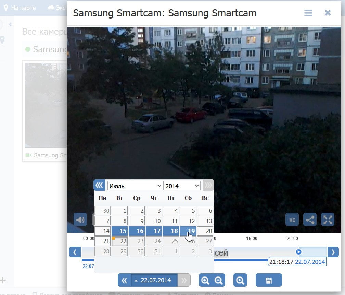The width and height of the screenshot is (345, 295).
Task: Save video clip with floppy icon
Action: coord(269,280)
